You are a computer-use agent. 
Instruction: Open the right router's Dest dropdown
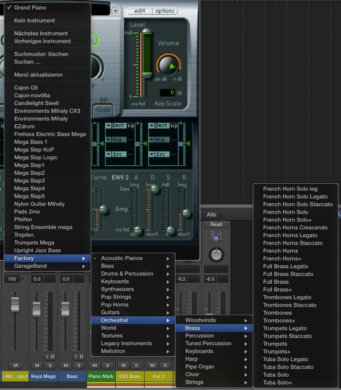(159, 126)
